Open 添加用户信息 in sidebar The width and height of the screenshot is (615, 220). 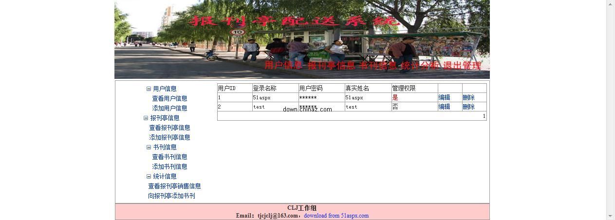[x=169, y=108]
